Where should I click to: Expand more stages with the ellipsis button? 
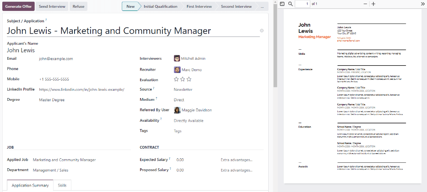click(x=262, y=7)
